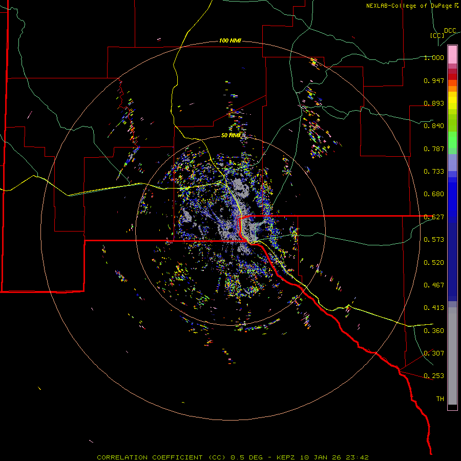The image size is (461, 461).
Task: Select the 0.467 legend value
Action: click(434, 285)
